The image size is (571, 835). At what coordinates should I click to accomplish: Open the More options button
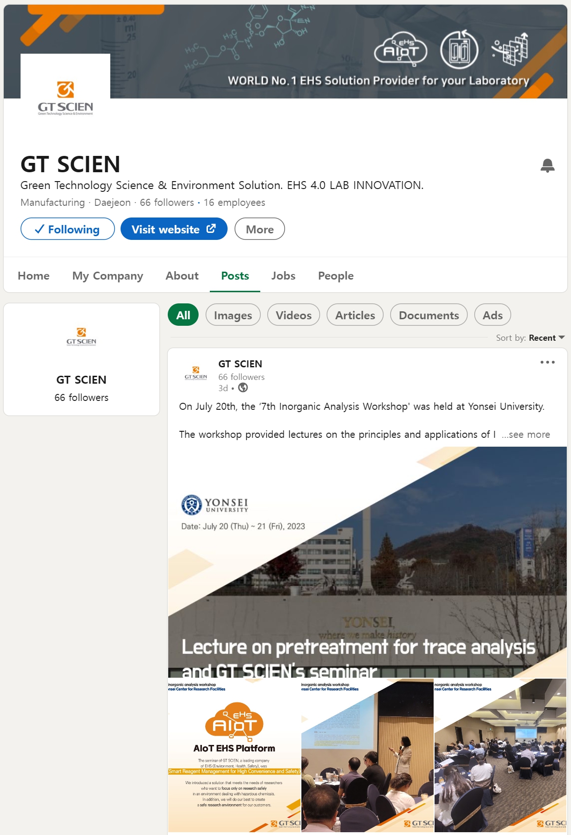[260, 229]
